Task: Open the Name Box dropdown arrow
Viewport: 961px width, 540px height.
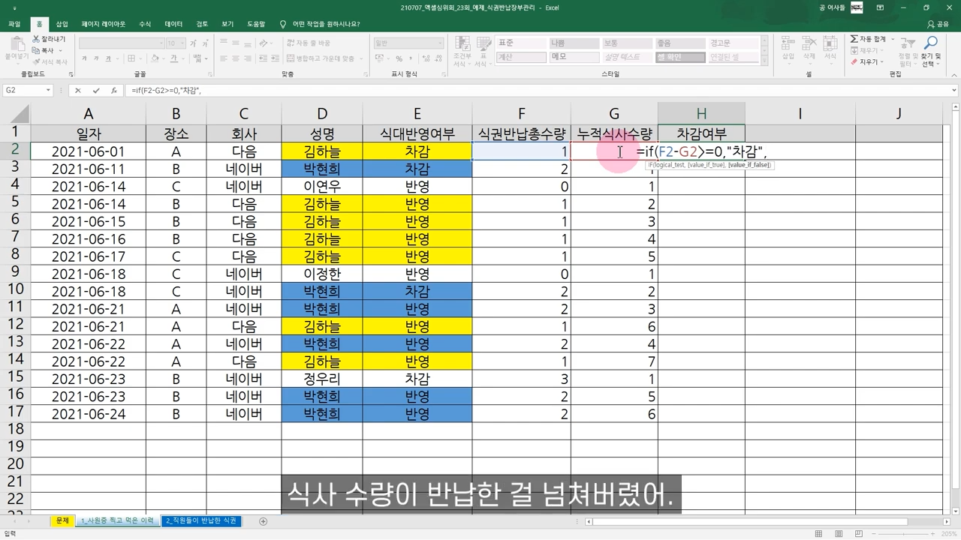Action: point(47,89)
